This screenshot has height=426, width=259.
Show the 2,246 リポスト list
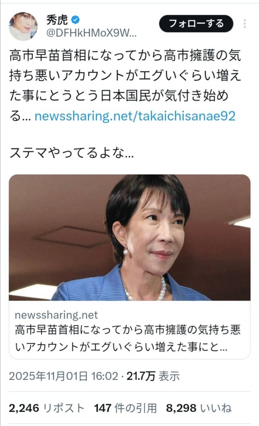47,408
